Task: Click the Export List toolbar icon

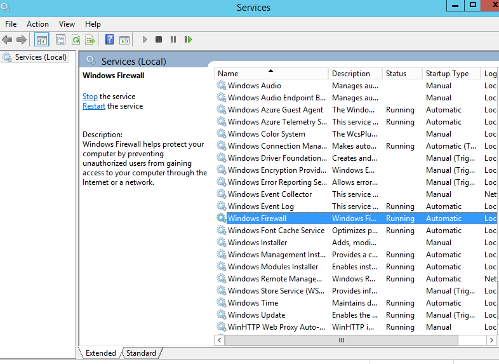Action: coord(90,39)
